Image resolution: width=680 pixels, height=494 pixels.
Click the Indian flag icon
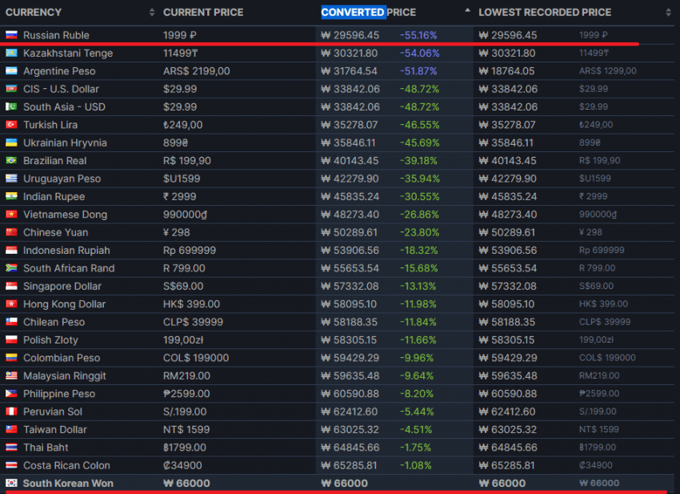coord(11,196)
